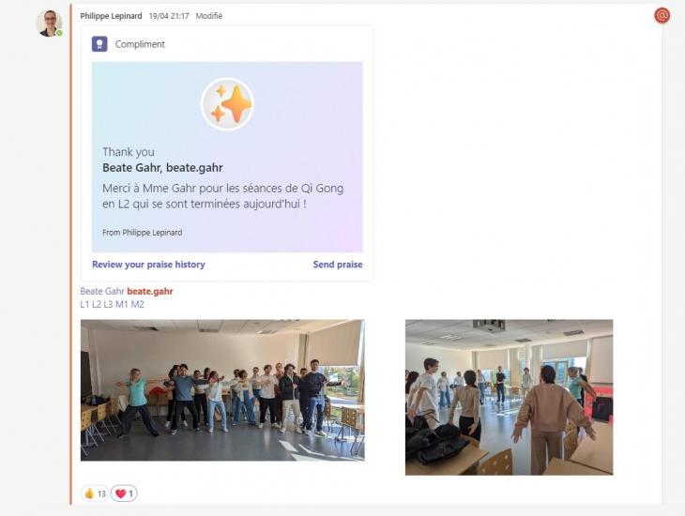Click the green presence status dot
Screen dimensions: 685x516
click(x=59, y=33)
